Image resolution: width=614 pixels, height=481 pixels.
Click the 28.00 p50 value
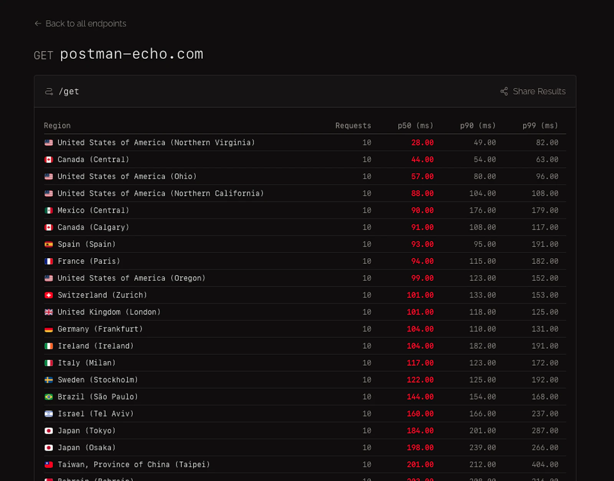423,143
